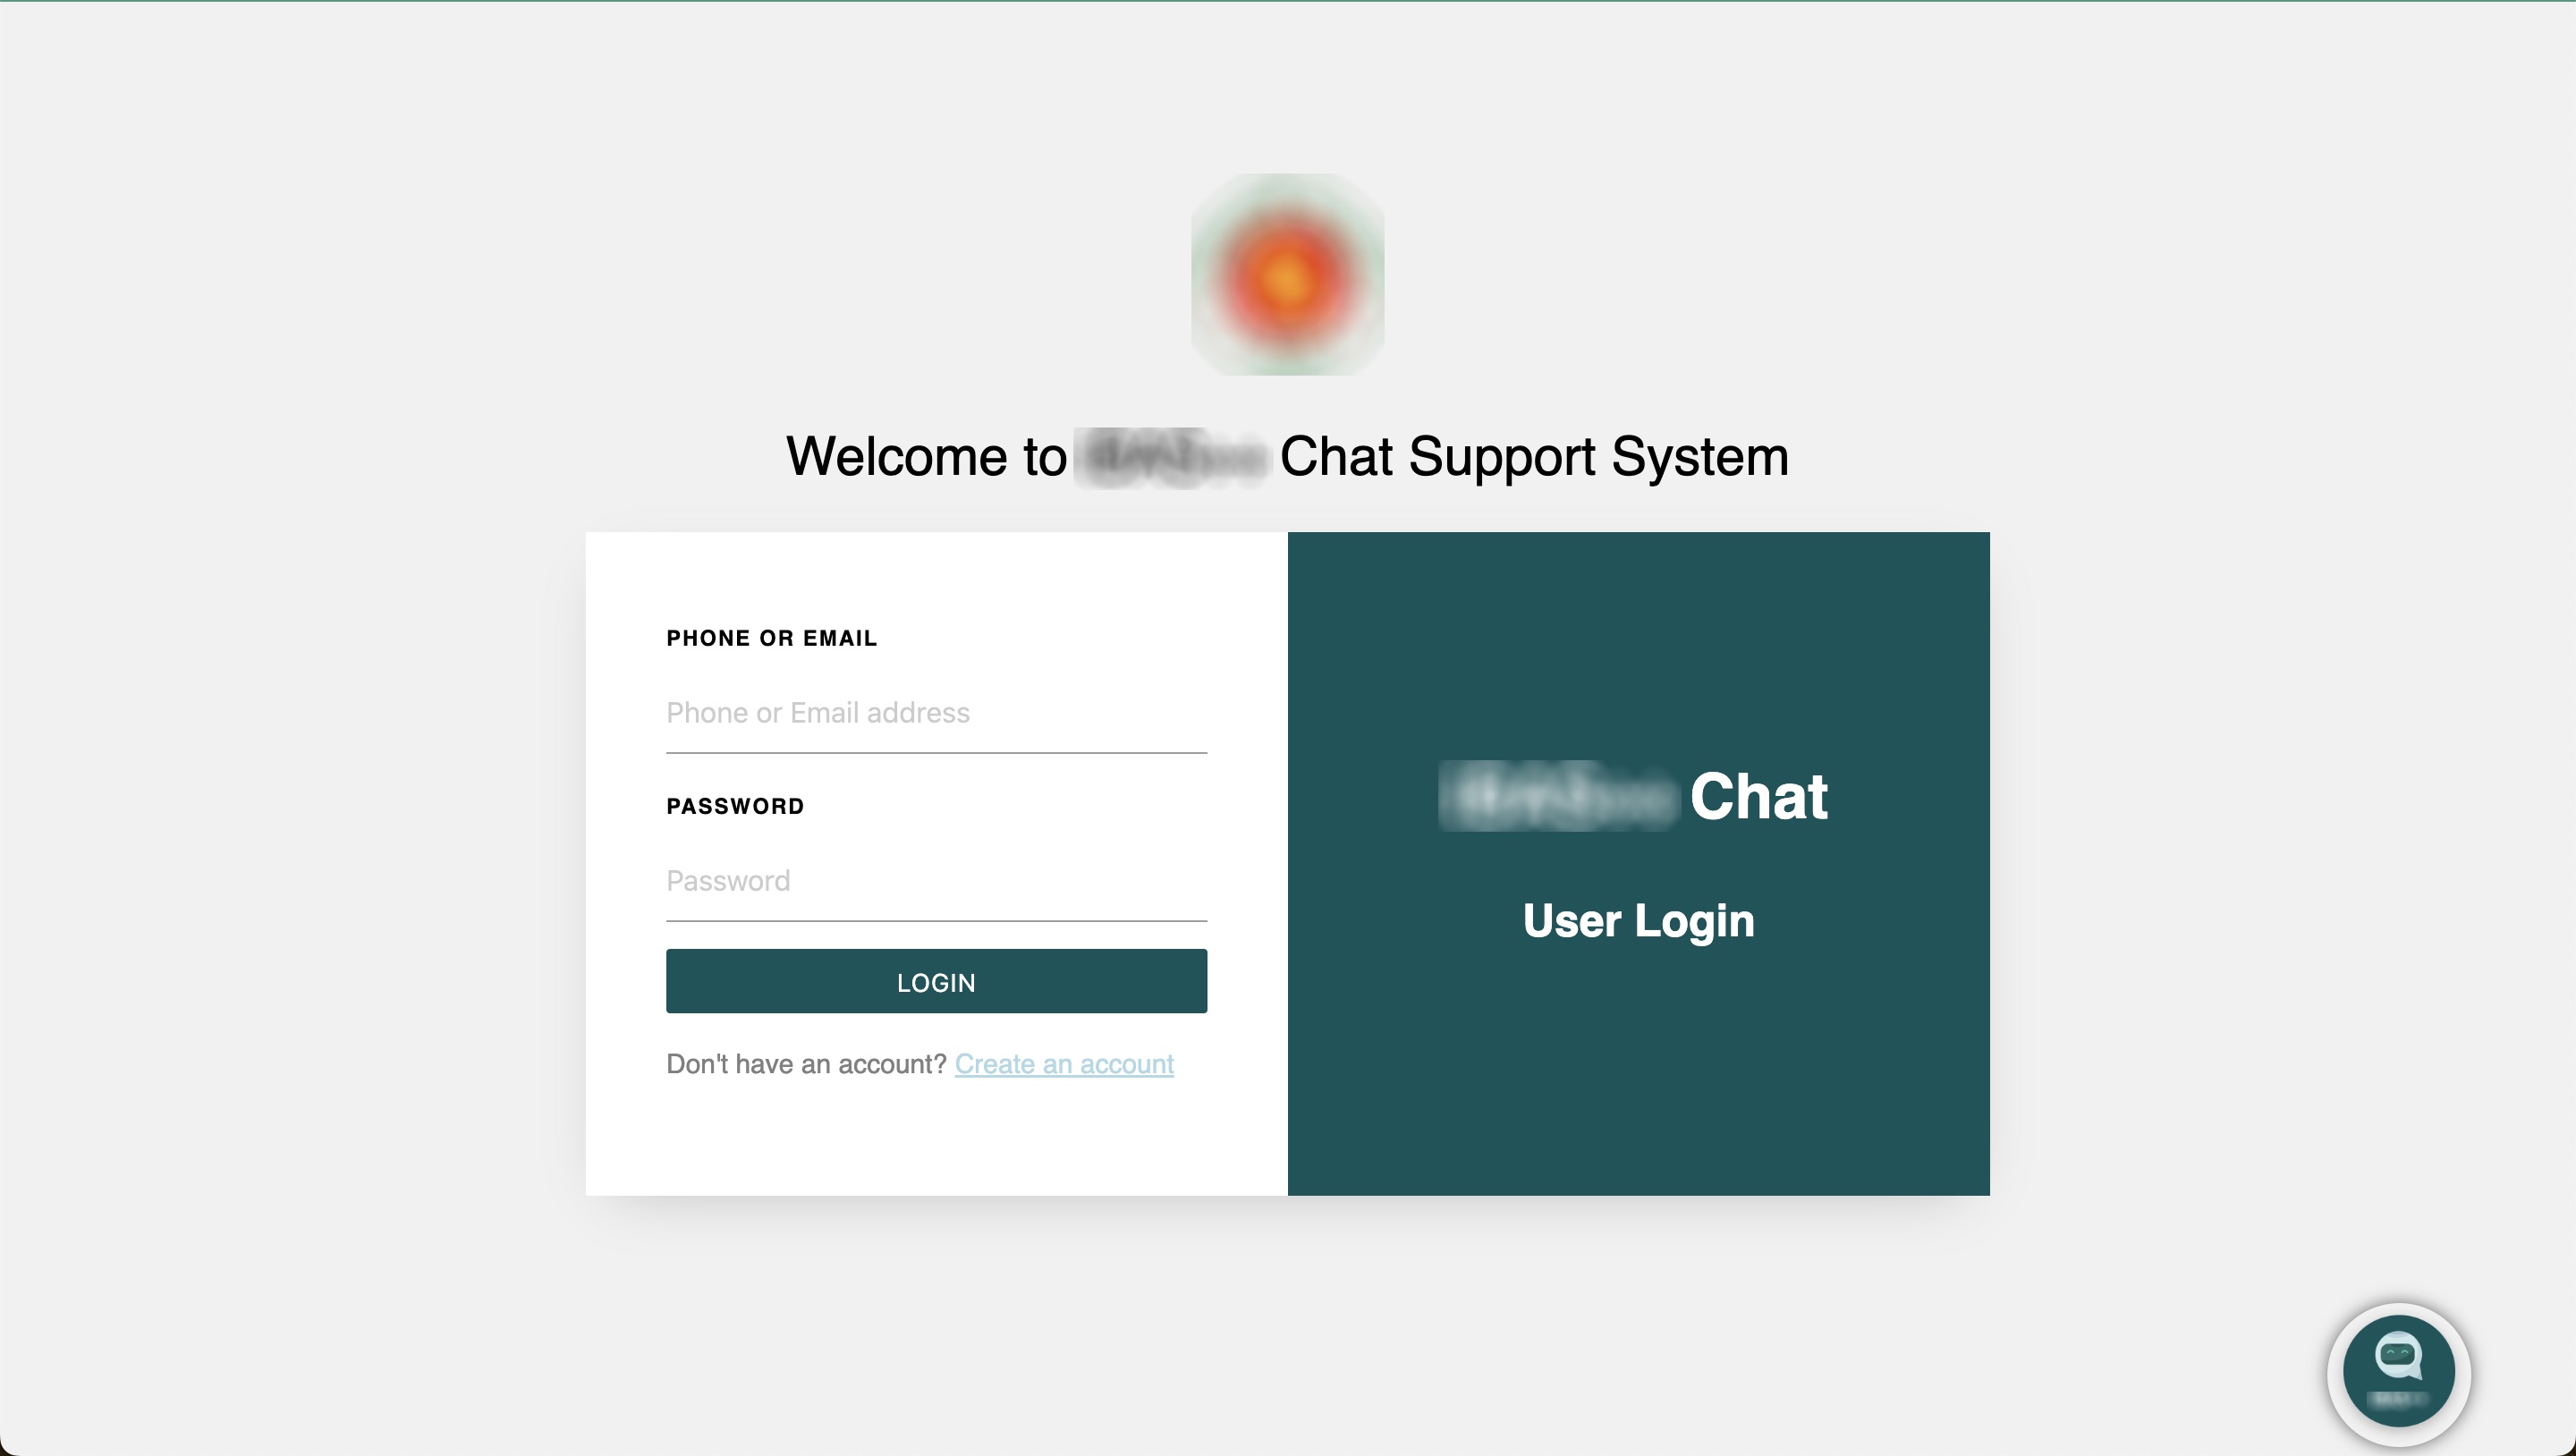Click the Don't have an account? text
The width and height of the screenshot is (2576, 1456).
pyautogui.click(x=806, y=1064)
